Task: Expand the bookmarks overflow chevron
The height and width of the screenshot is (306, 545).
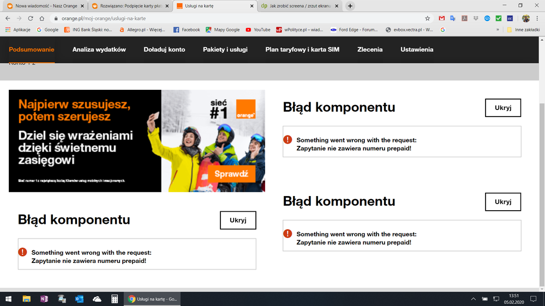Action: click(x=498, y=30)
